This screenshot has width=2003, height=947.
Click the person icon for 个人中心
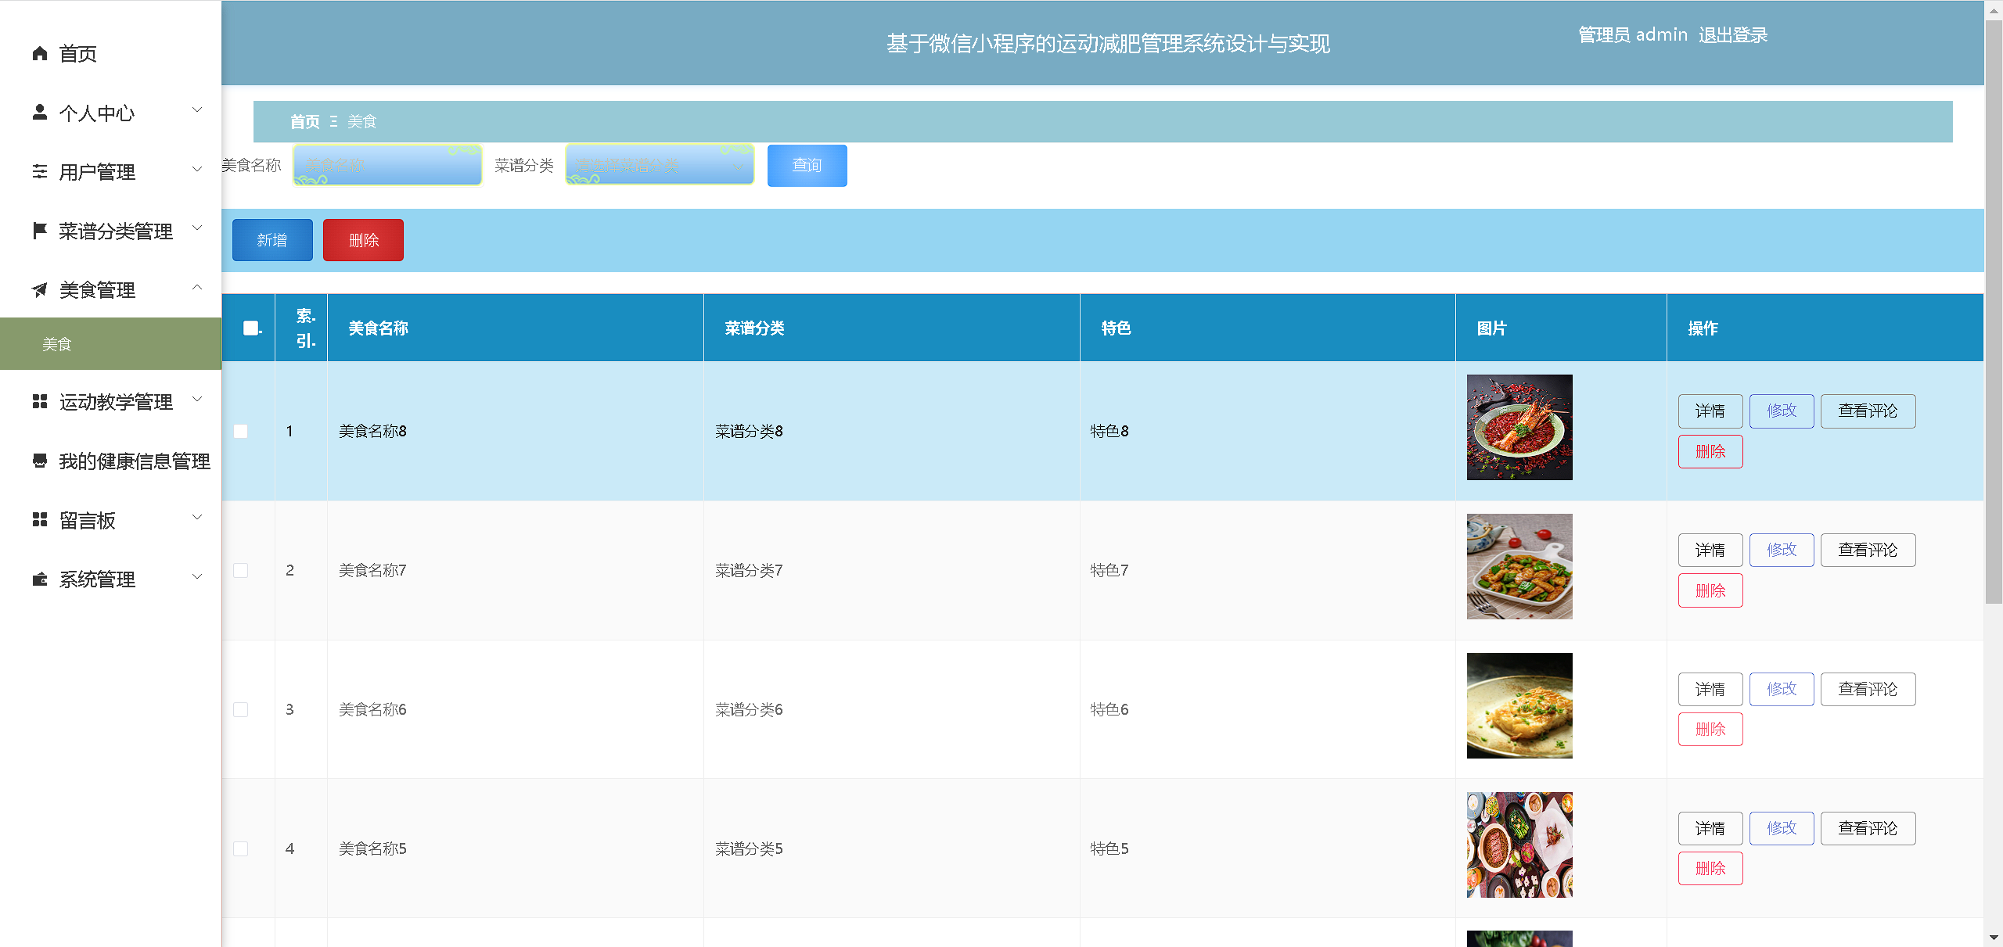click(40, 113)
